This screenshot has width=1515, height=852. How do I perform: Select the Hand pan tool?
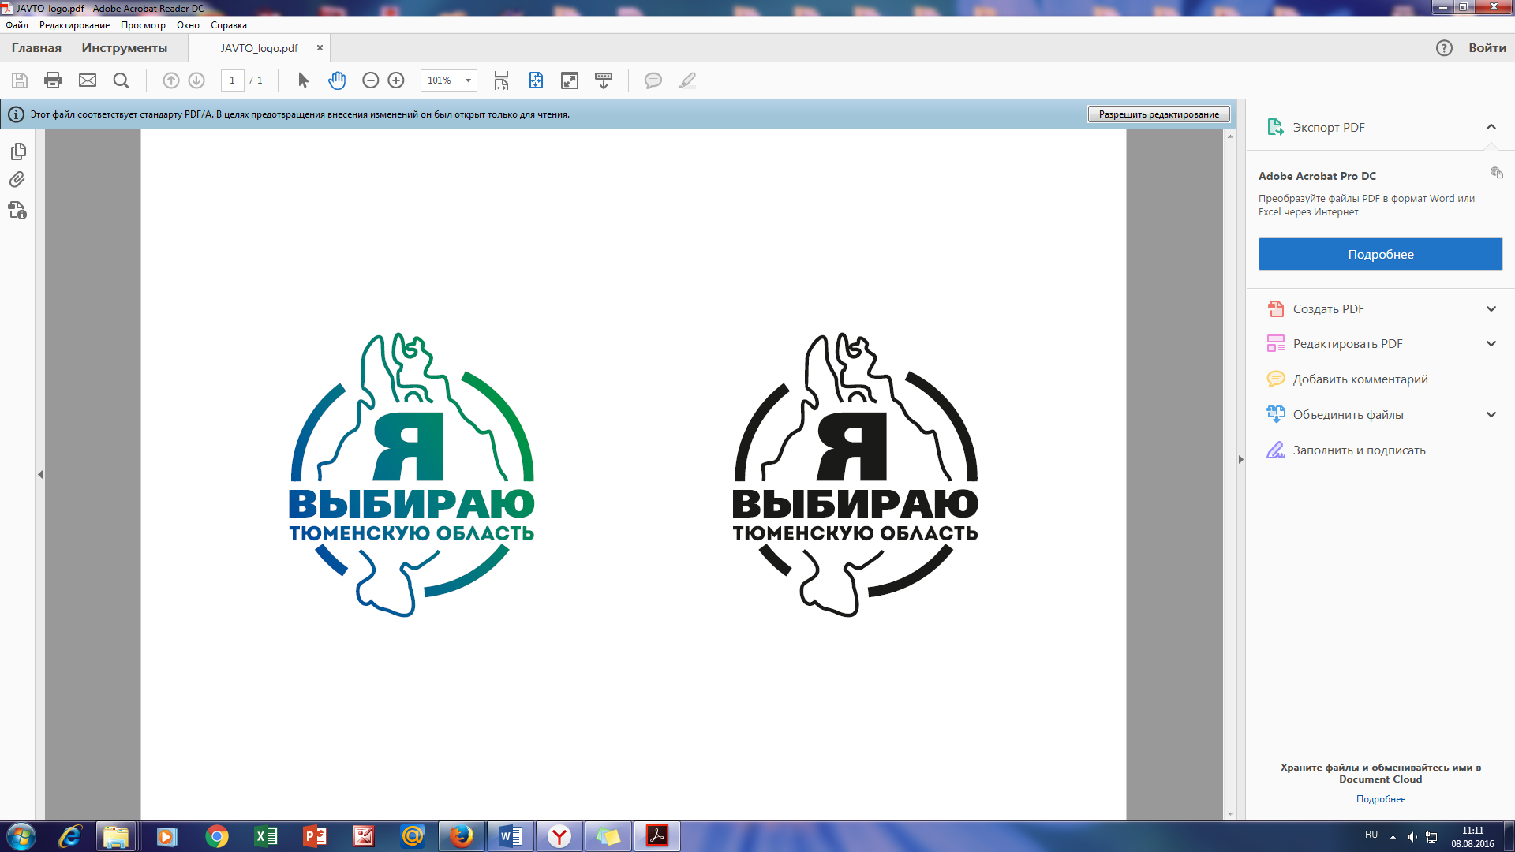[x=337, y=80]
